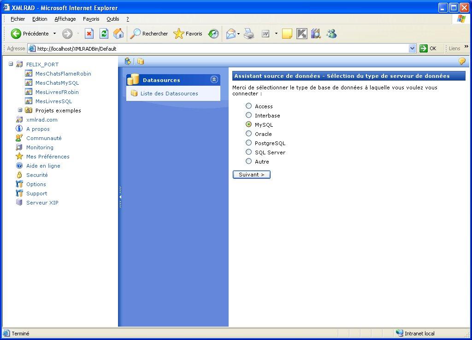
Task: Click the Home icon in browser toolbar
Action: pos(118,34)
